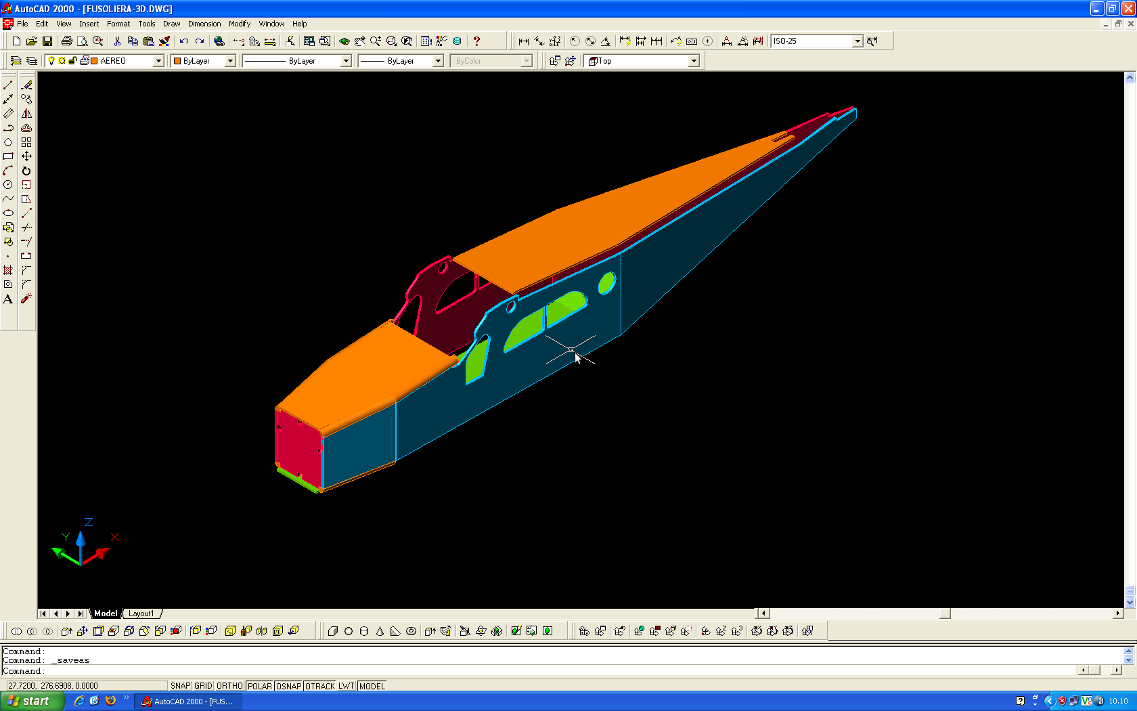Select the Erase tool
The height and width of the screenshot is (711, 1137).
coord(26,85)
